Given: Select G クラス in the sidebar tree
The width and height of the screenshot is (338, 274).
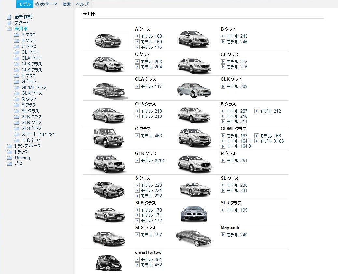Looking at the screenshot, I should [x=29, y=81].
